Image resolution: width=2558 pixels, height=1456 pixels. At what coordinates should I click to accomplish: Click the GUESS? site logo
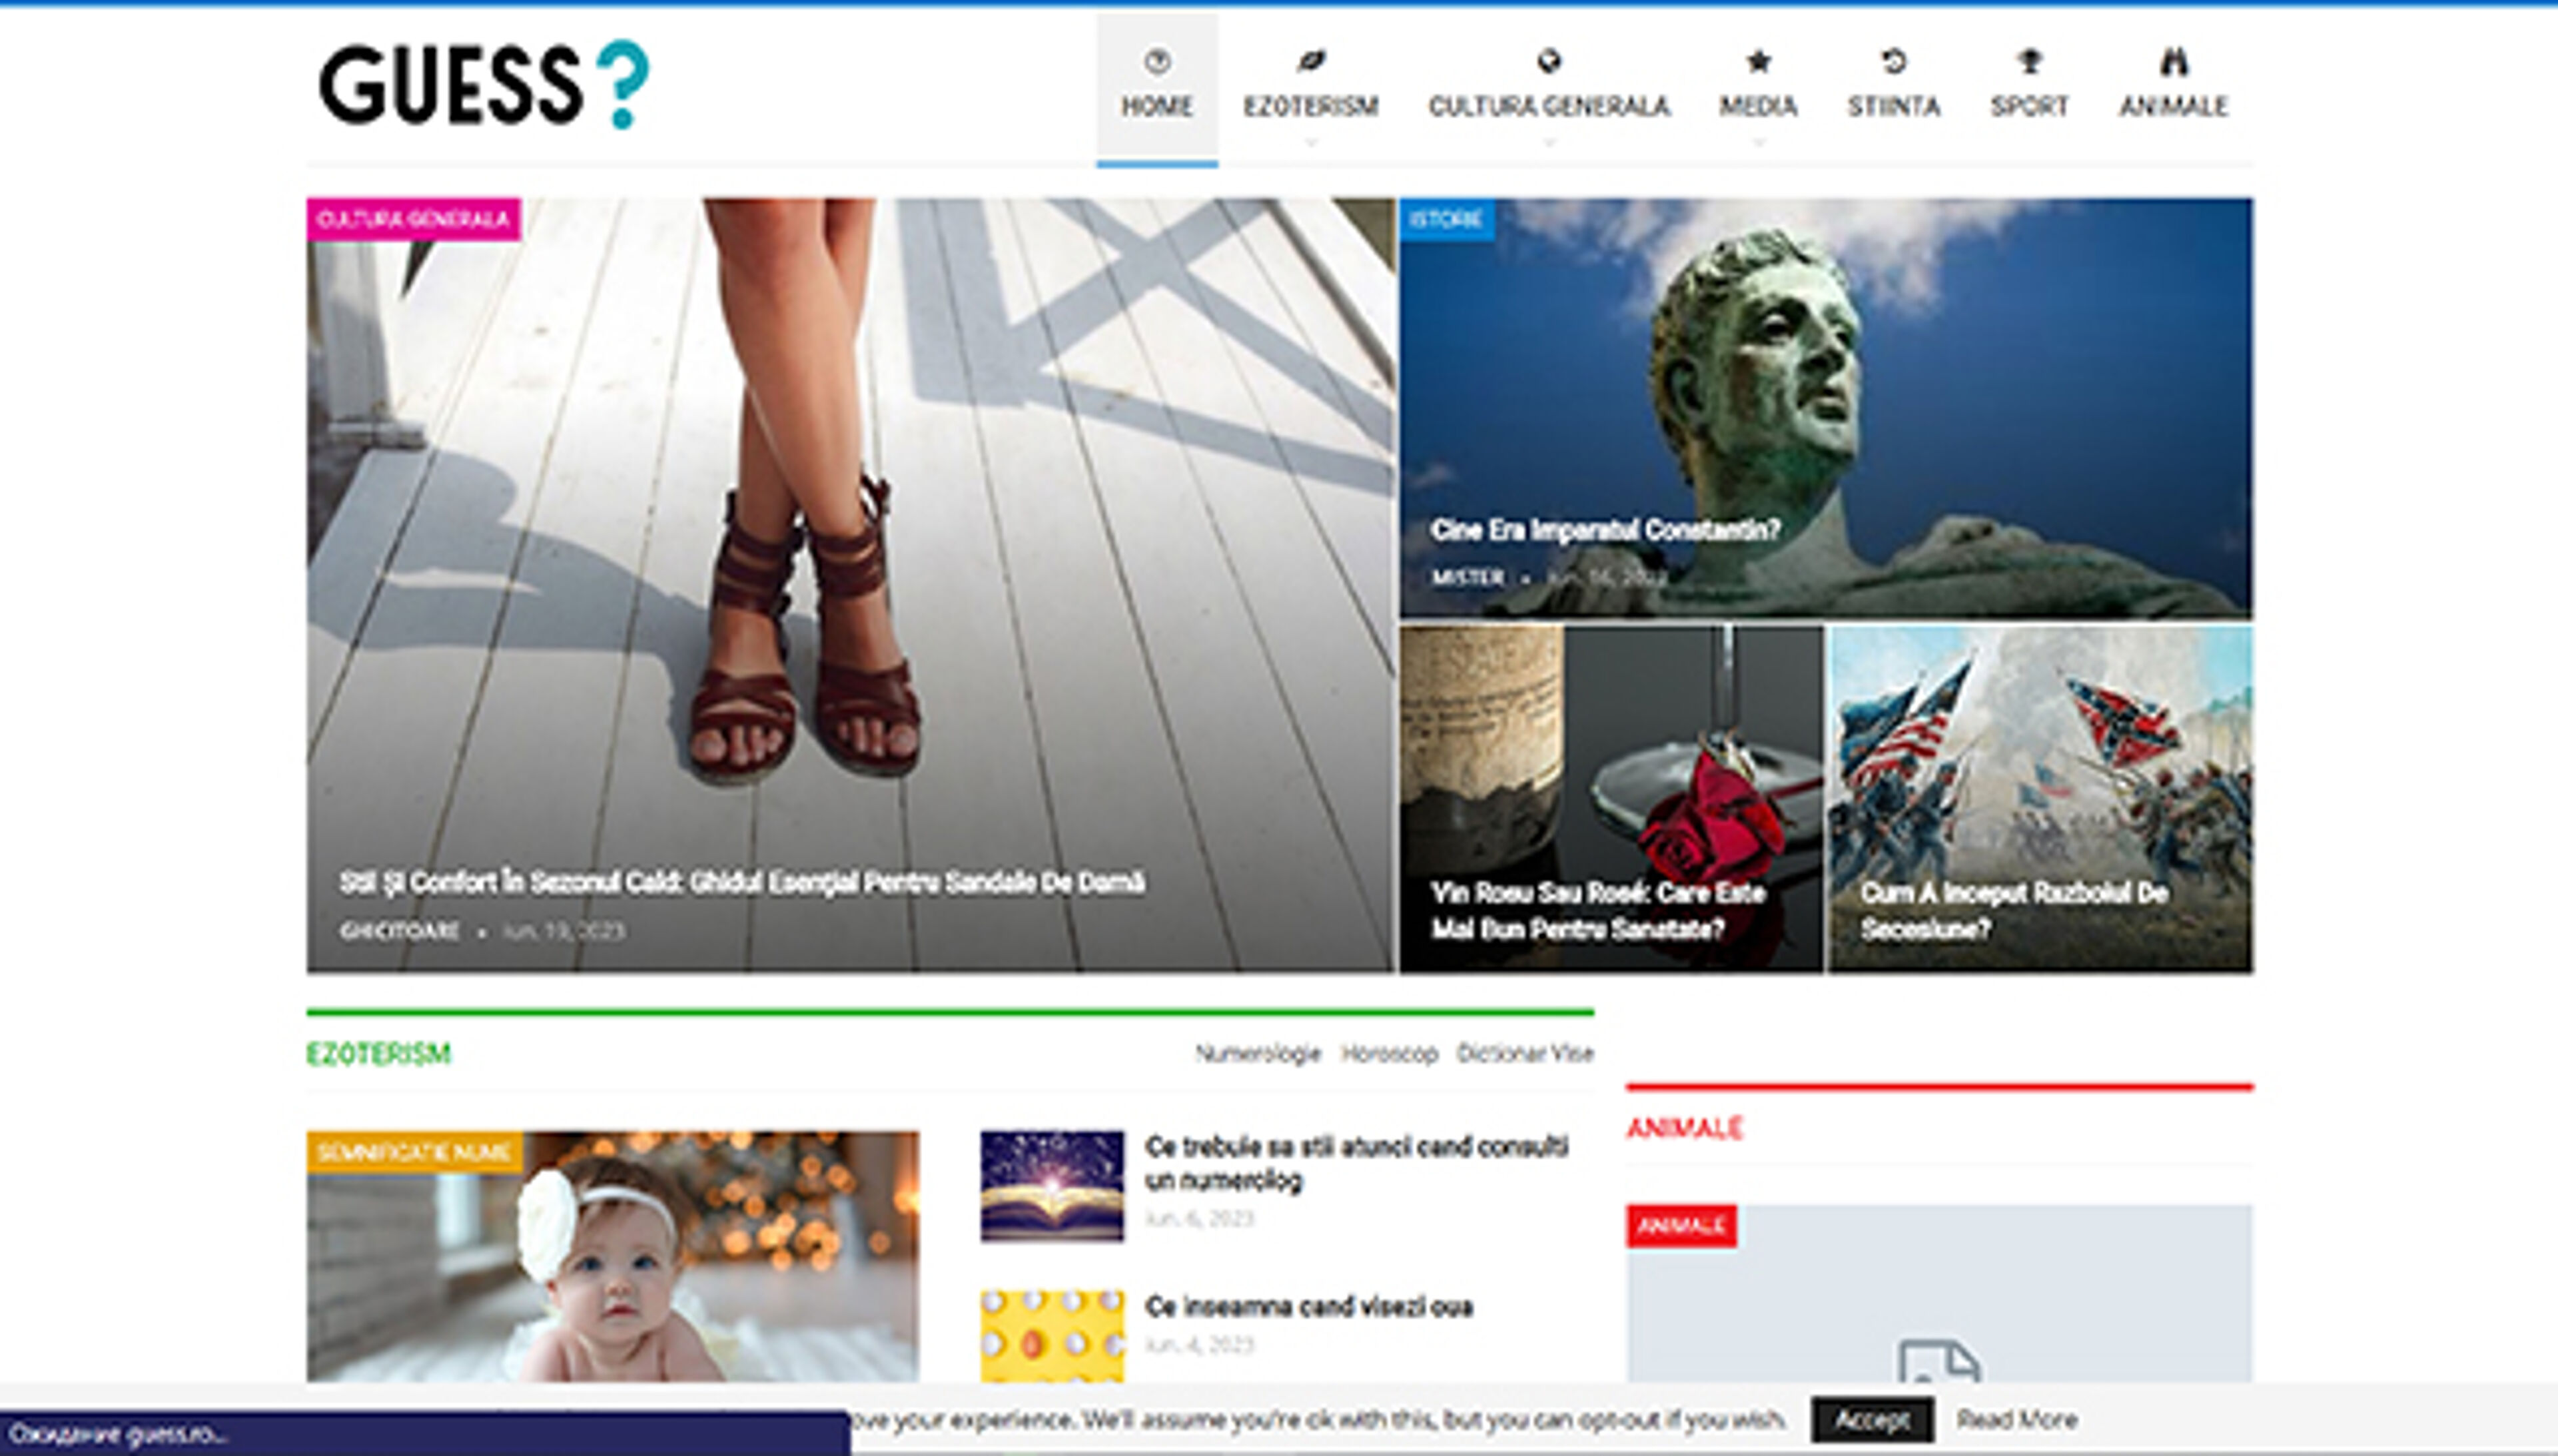pos(483,85)
